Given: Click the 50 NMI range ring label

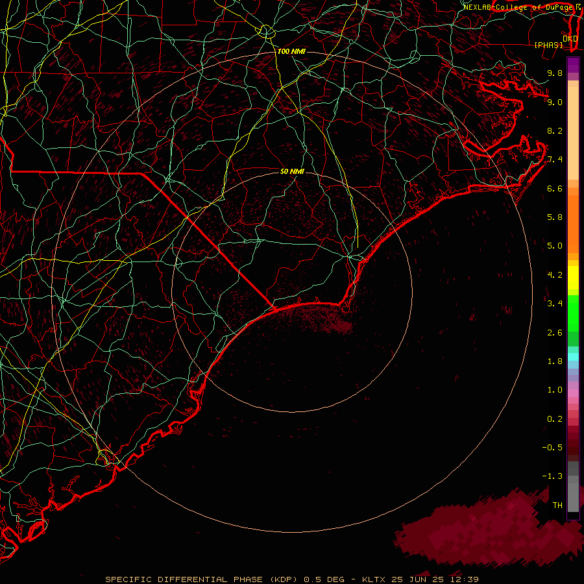Looking at the screenshot, I should click(292, 172).
